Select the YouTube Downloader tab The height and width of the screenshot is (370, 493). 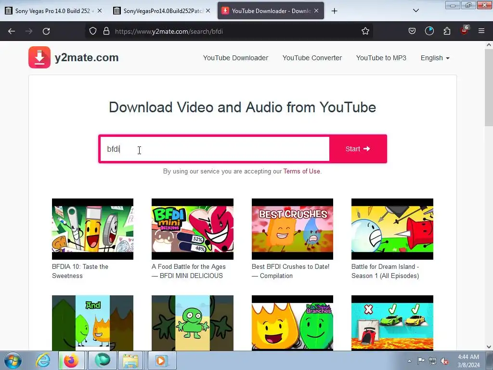pyautogui.click(x=271, y=11)
